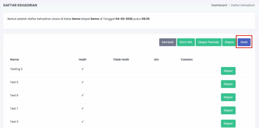Select the Catatan column header

[187, 60]
